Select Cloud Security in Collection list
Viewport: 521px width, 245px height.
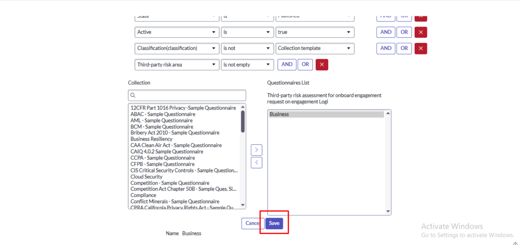[147, 177]
